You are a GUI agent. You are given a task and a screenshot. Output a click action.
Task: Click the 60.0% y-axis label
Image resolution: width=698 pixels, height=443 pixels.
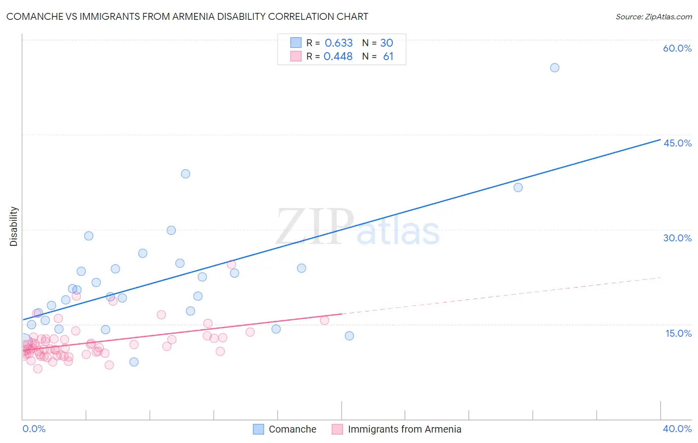(677, 48)
